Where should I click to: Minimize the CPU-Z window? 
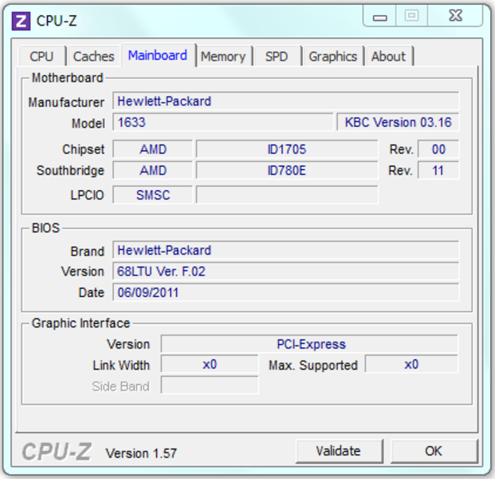(x=379, y=17)
